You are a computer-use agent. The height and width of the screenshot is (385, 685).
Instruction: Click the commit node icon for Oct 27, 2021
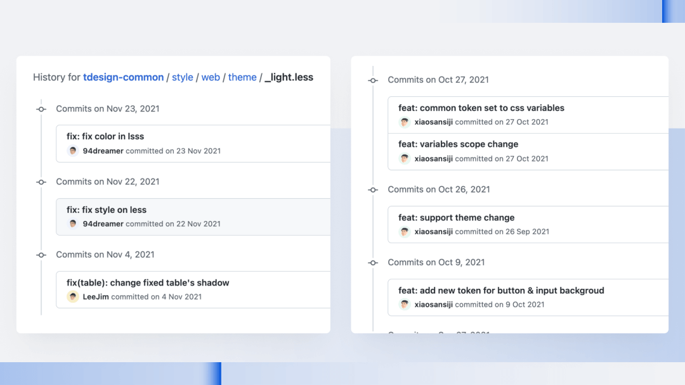(373, 80)
